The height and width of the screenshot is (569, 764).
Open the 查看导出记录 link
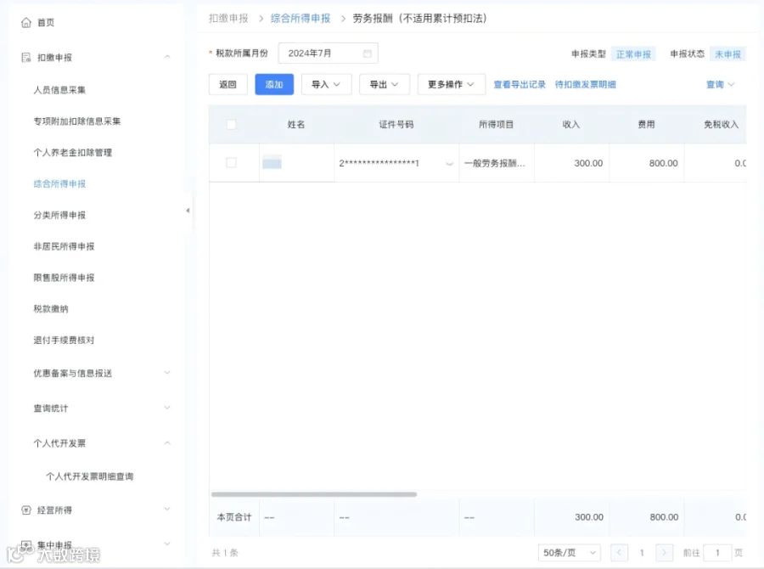pyautogui.click(x=520, y=84)
